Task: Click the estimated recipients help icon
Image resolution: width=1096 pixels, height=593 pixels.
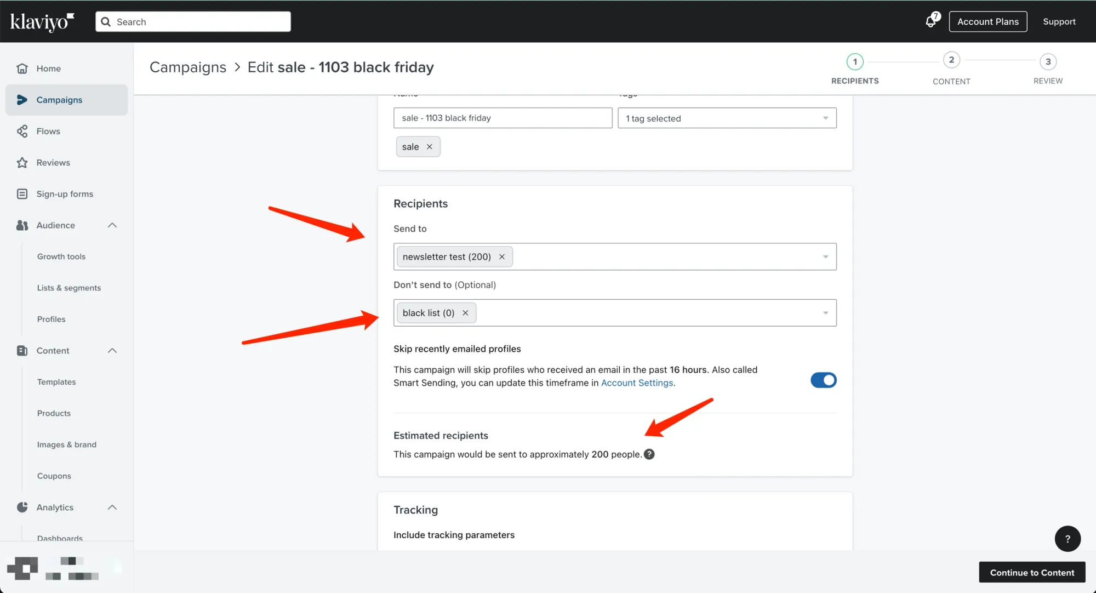Action: pyautogui.click(x=649, y=454)
